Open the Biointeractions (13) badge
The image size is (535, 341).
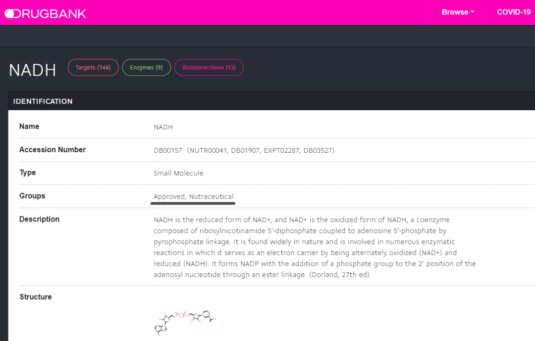point(209,68)
